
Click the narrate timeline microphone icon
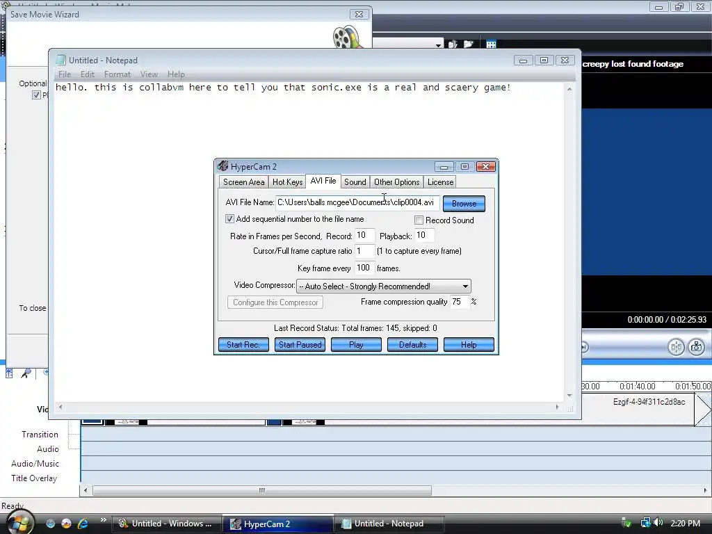click(26, 373)
